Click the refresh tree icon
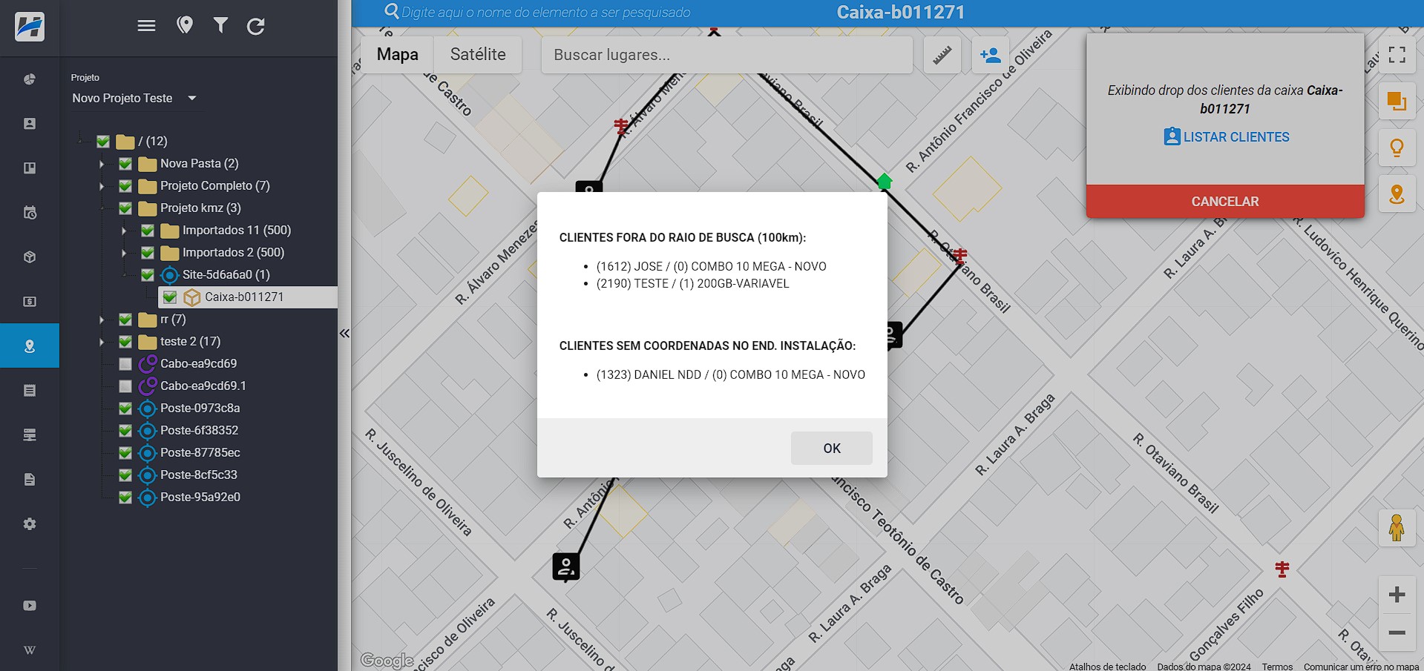1424x671 pixels. click(256, 27)
